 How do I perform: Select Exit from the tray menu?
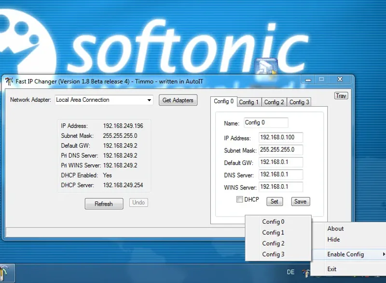click(x=348, y=269)
